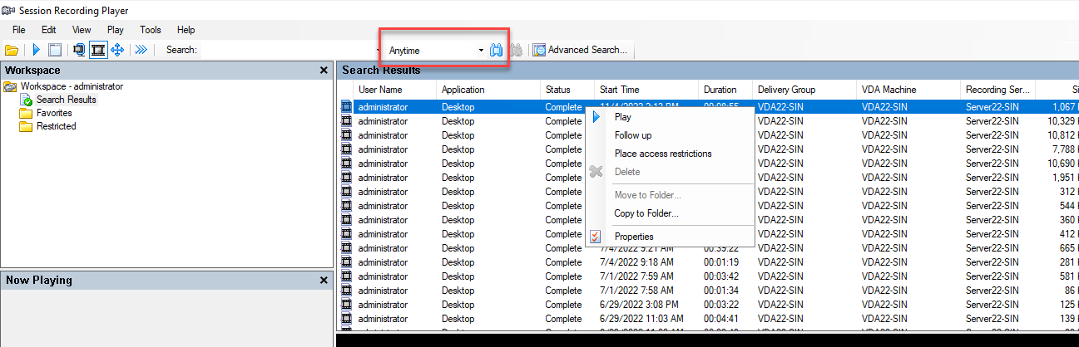Click the 00:03:42 duration cell
The height and width of the screenshot is (347, 1079).
[x=720, y=276]
